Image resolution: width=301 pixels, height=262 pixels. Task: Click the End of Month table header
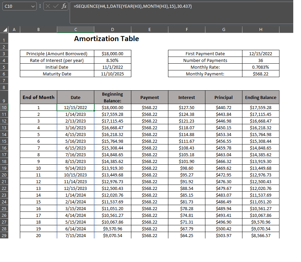[38, 97]
